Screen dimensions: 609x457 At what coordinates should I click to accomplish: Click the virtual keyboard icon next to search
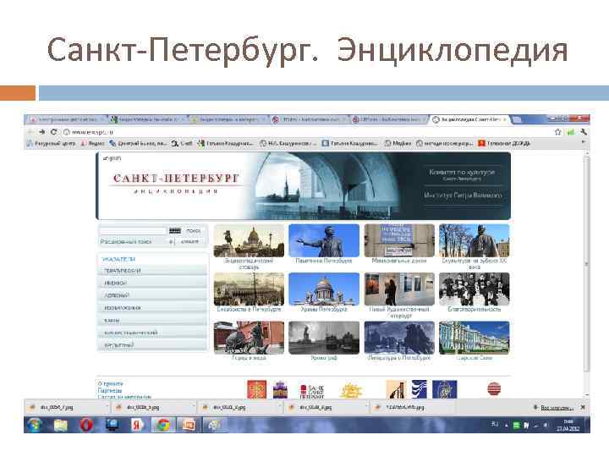175,231
